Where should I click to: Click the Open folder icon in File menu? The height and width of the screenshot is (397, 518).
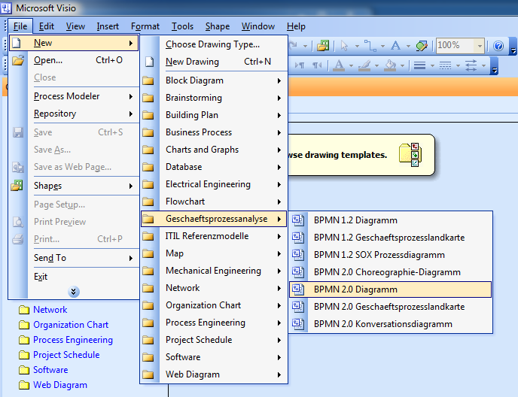(x=18, y=60)
